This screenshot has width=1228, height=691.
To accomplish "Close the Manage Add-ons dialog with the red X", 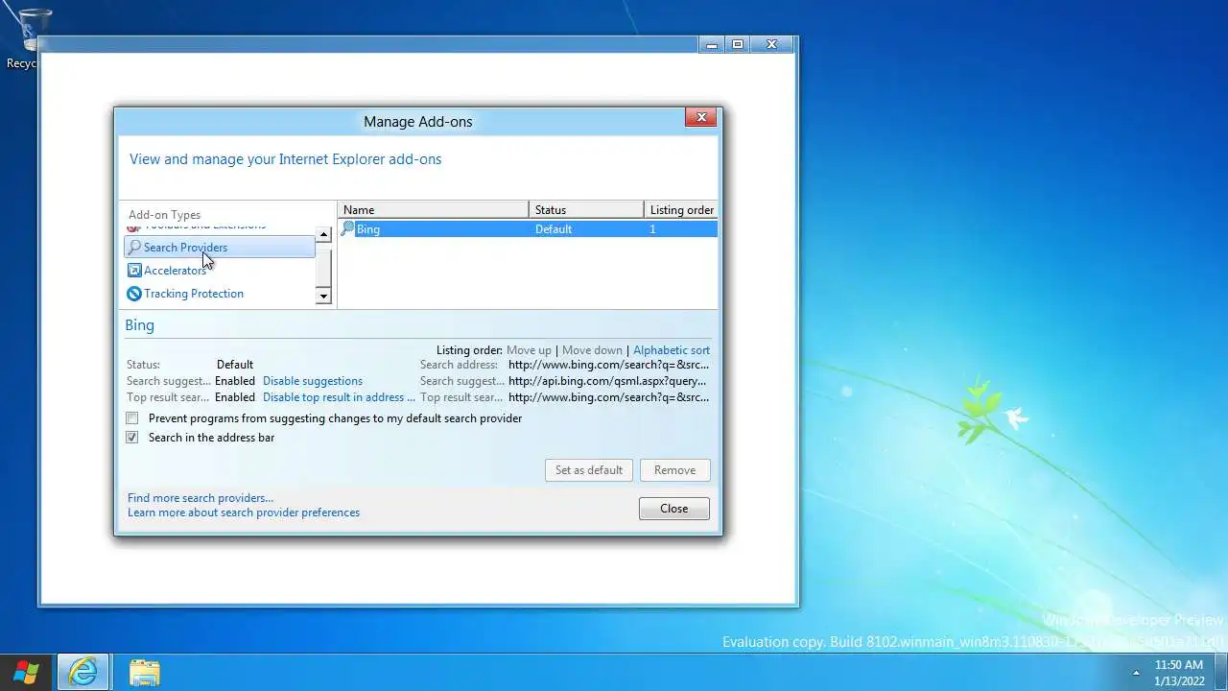I will click(x=701, y=117).
